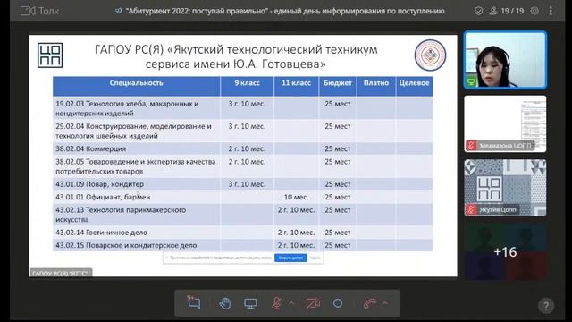
Task: Click row "43.01.09 Повар, кондитер"
Action: pos(242,184)
